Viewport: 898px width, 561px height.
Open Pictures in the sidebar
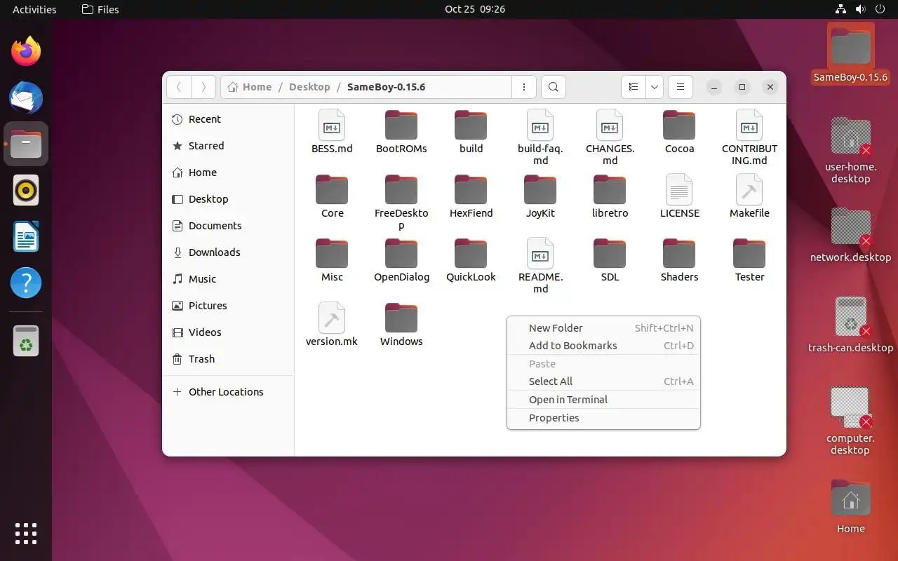[x=229, y=306]
